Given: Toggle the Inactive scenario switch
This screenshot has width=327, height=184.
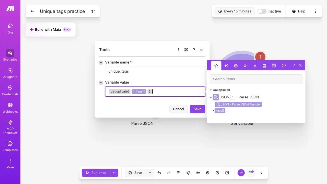Looking at the screenshot, I should [262, 11].
